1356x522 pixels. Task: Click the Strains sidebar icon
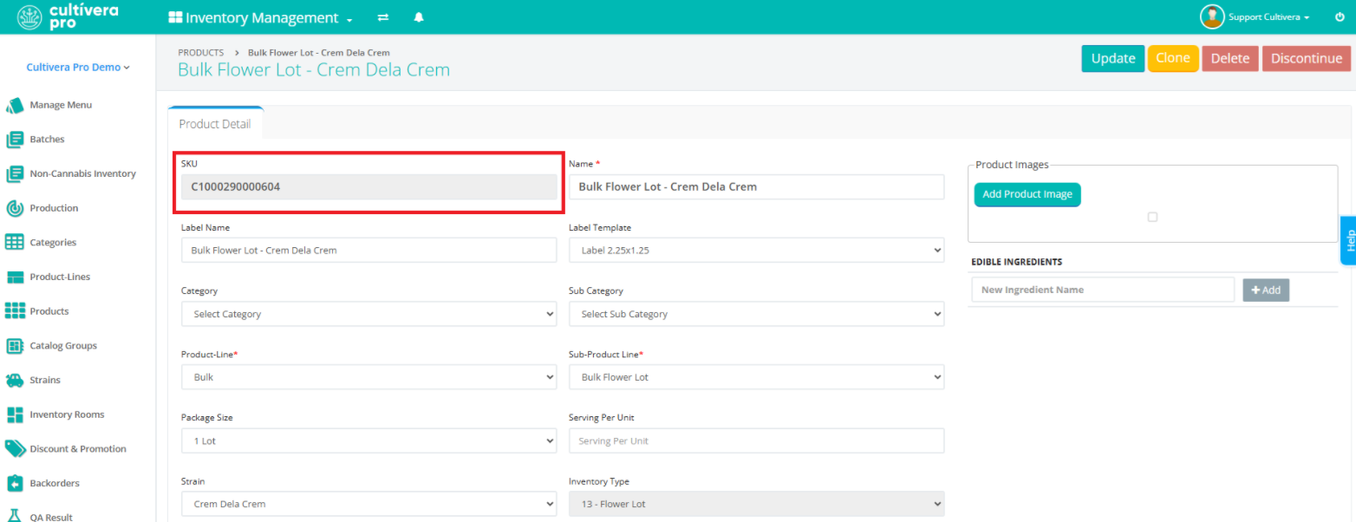click(15, 380)
